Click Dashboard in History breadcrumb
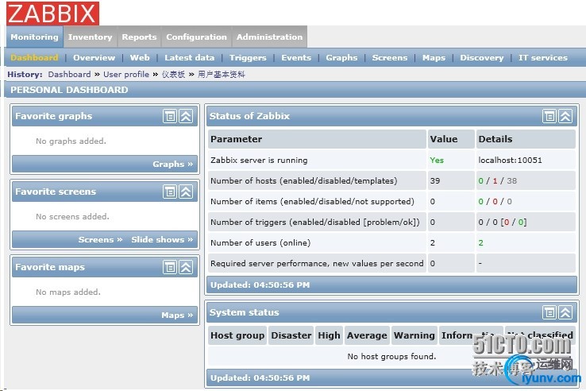 pyautogui.click(x=69, y=74)
